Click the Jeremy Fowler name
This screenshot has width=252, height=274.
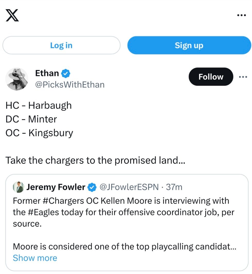(x=56, y=187)
